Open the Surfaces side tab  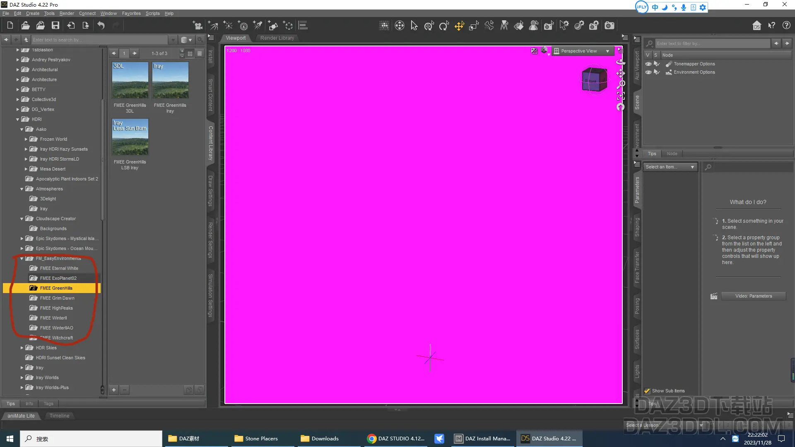(637, 339)
